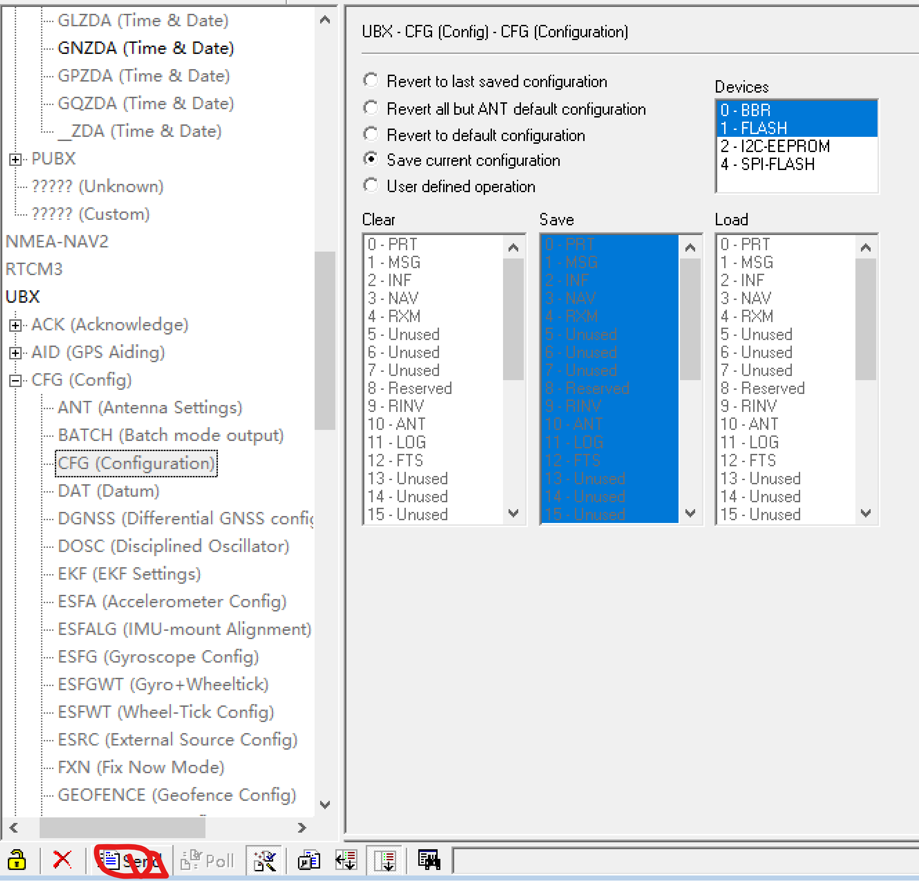919x881 pixels.
Task: Click the red X clear icon
Action: [62, 860]
